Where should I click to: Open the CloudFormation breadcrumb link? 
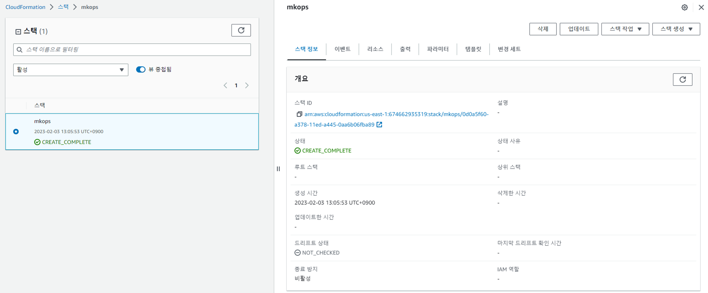(x=25, y=7)
